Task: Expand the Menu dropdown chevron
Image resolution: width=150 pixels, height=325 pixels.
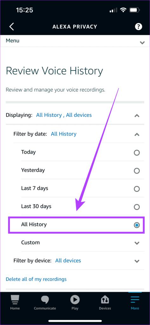Action: [142, 43]
